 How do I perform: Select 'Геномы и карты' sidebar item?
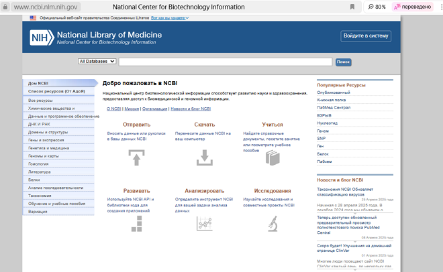click(x=58, y=156)
